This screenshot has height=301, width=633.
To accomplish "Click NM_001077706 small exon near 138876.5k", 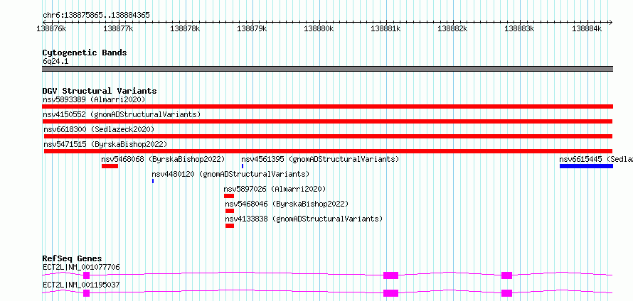I will pos(86,275).
